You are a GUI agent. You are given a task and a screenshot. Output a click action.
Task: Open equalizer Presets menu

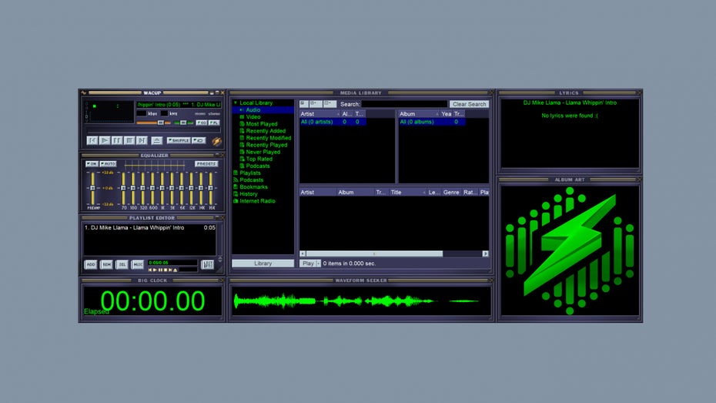coord(206,164)
